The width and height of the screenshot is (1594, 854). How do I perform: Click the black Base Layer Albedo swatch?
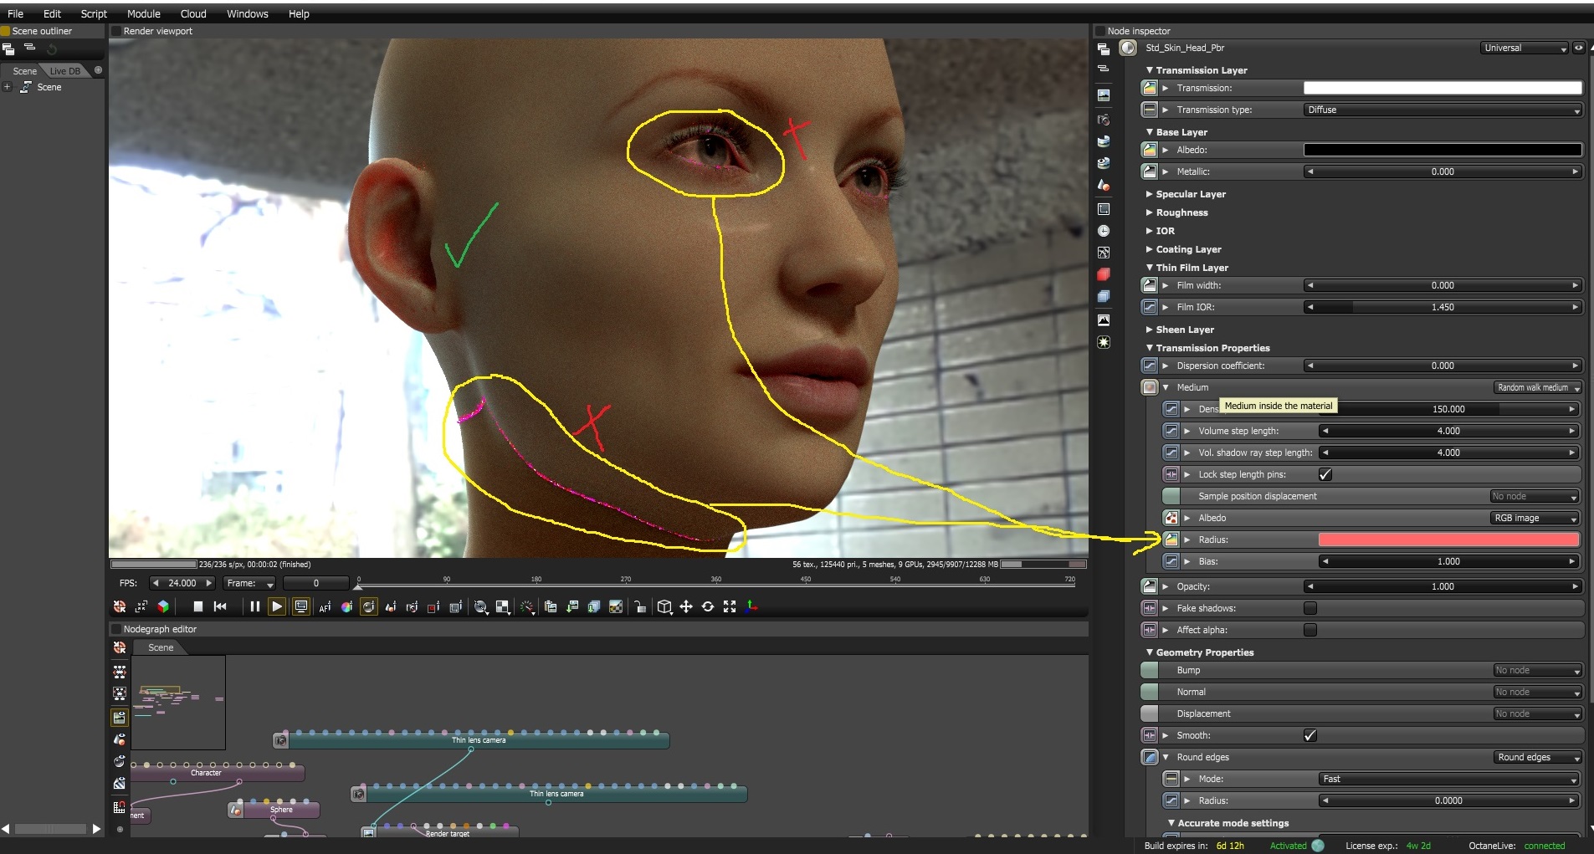(x=1443, y=150)
